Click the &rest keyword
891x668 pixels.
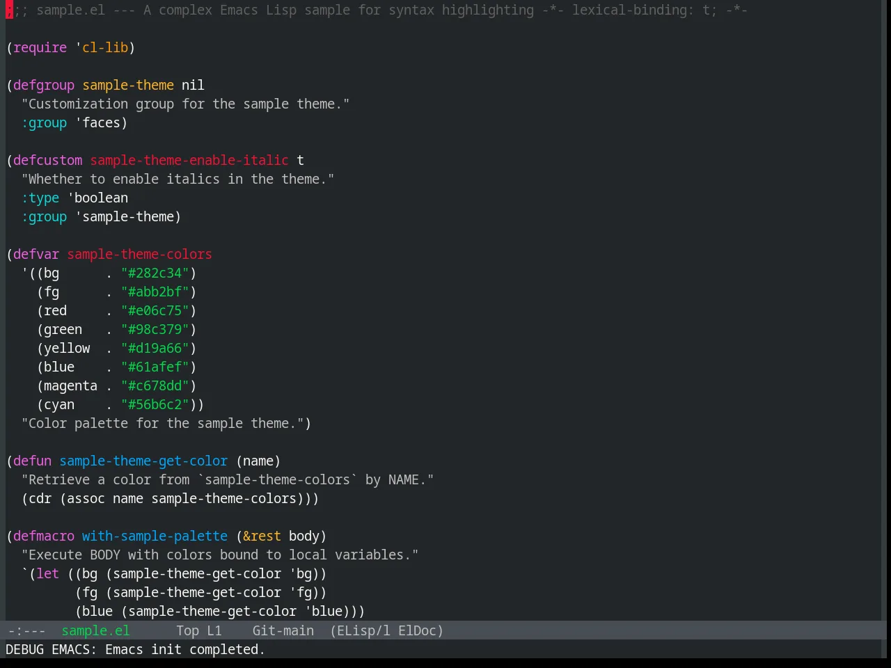262,536
